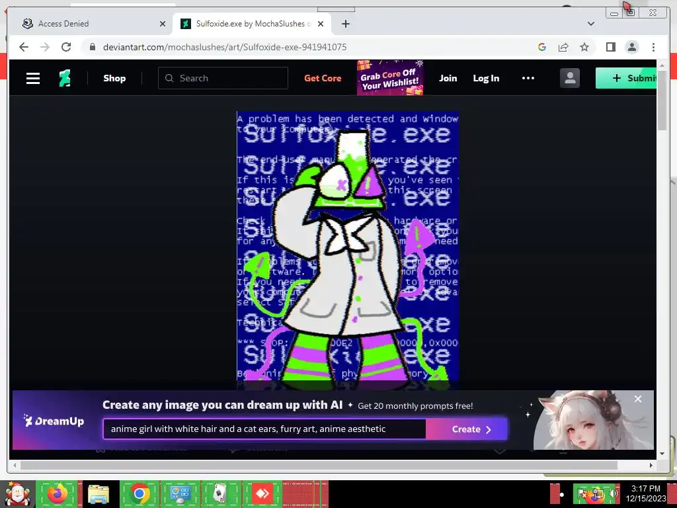
Task: Click vertical scrollbar up arrow
Action: [x=662, y=65]
